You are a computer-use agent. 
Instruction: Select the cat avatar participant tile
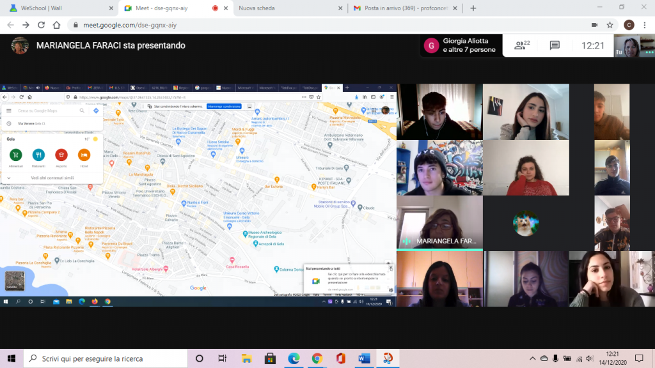(526, 223)
